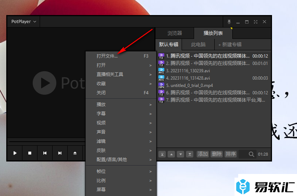Move selected playlist item up
This screenshot has height=196, width=297.
pos(171,154)
